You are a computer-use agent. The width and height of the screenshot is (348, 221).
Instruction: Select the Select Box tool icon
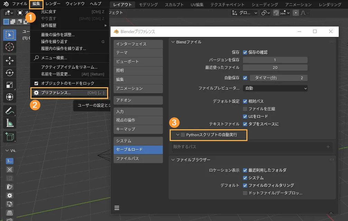[10, 35]
